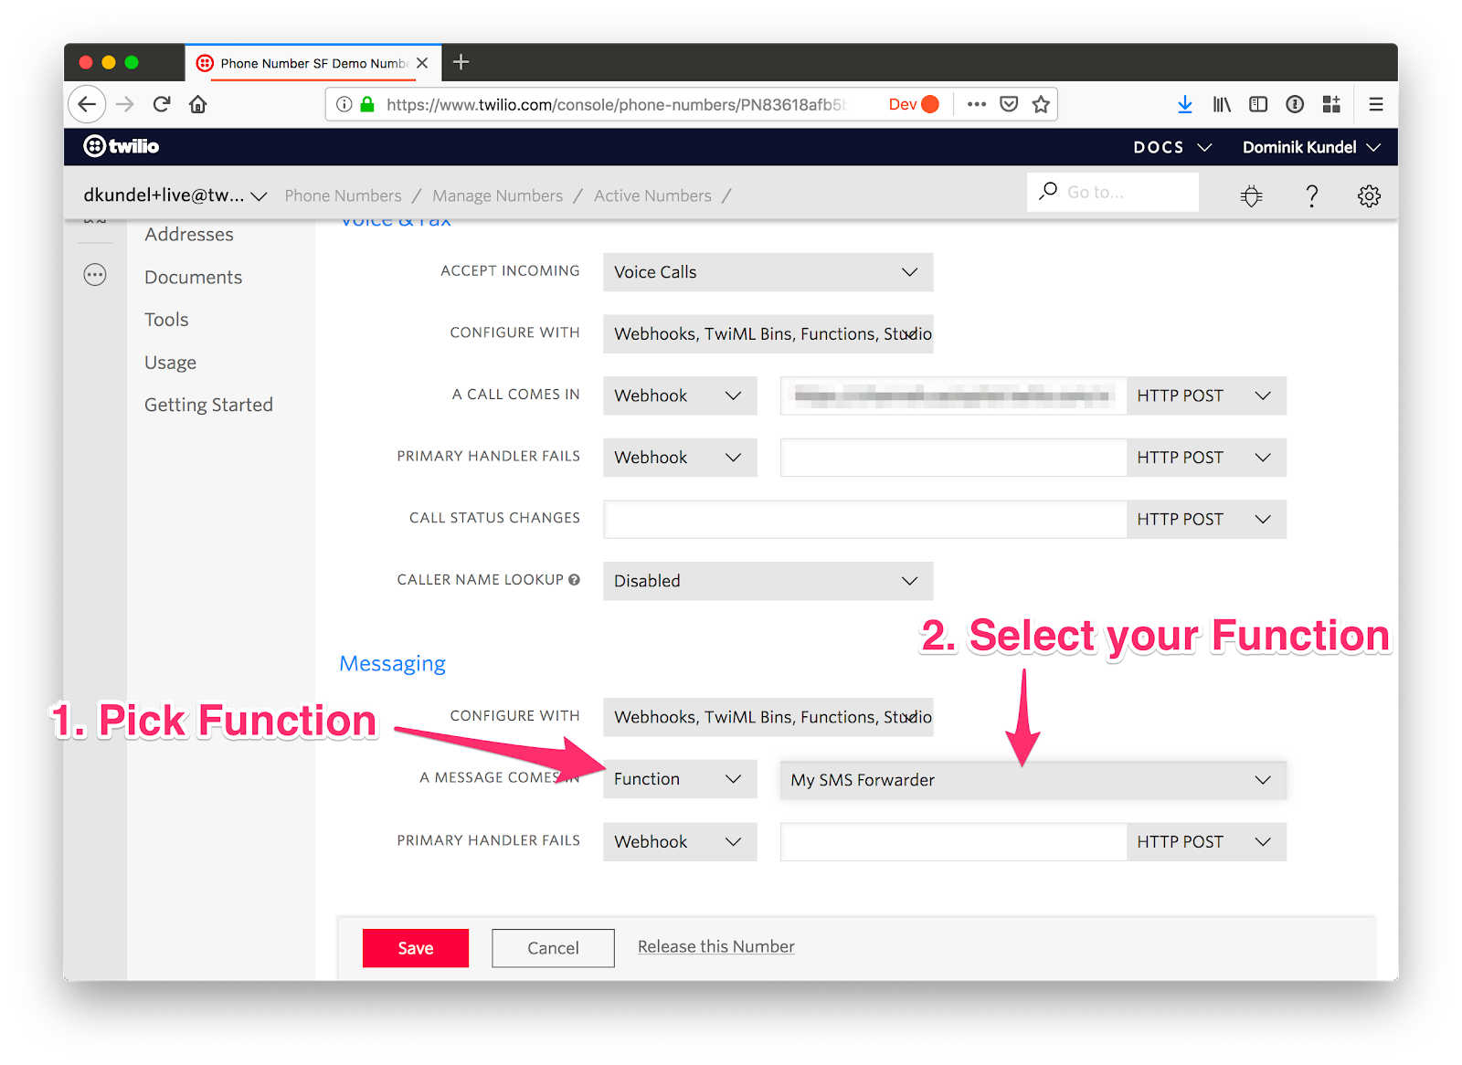Open A Message Comes In Function dropdown
The width and height of the screenshot is (1462, 1065).
(680, 779)
